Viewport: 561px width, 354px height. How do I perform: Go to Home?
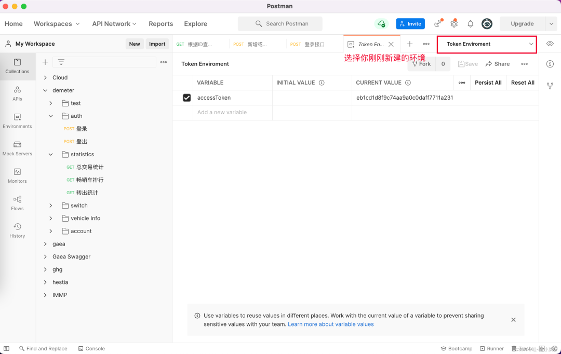(14, 23)
